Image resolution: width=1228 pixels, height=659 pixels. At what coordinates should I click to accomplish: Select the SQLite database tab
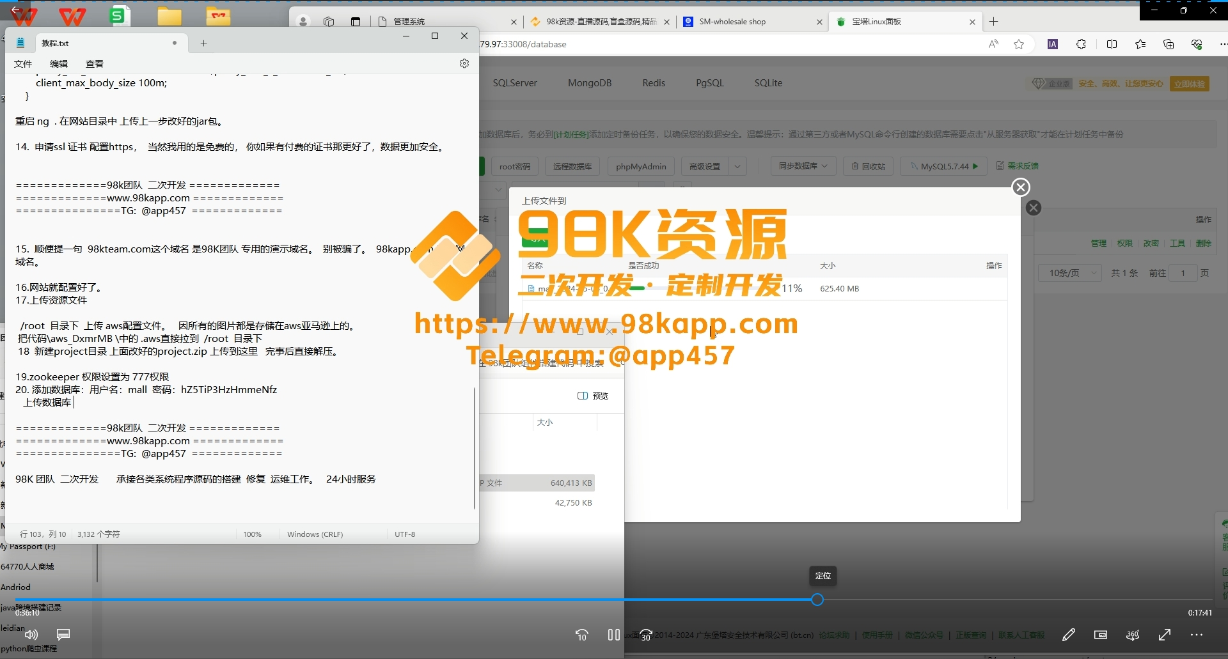[x=768, y=83]
